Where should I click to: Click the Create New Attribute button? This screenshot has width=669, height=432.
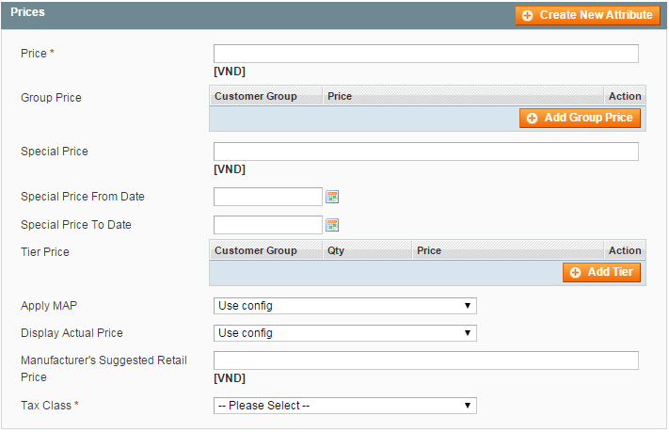pos(587,15)
